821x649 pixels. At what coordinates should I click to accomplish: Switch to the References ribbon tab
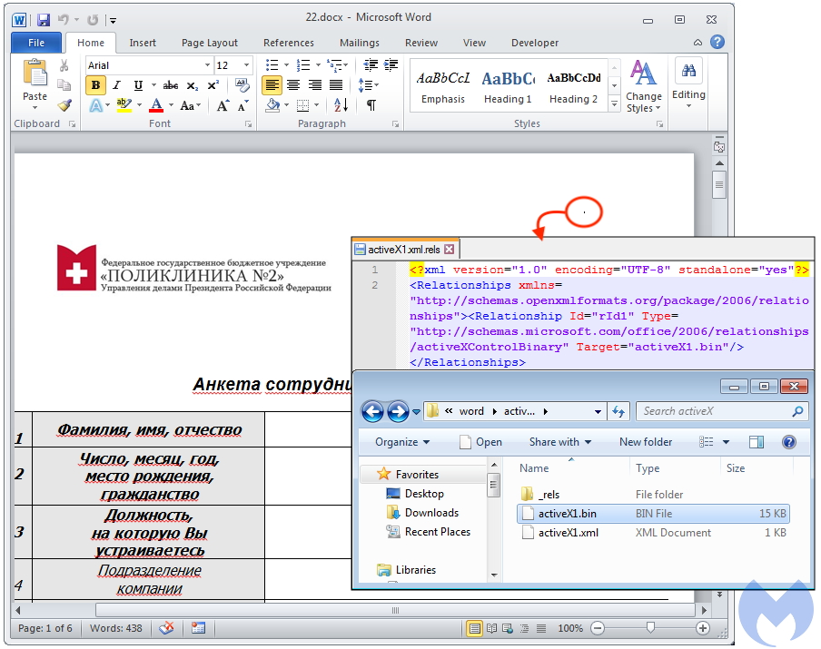pos(289,43)
